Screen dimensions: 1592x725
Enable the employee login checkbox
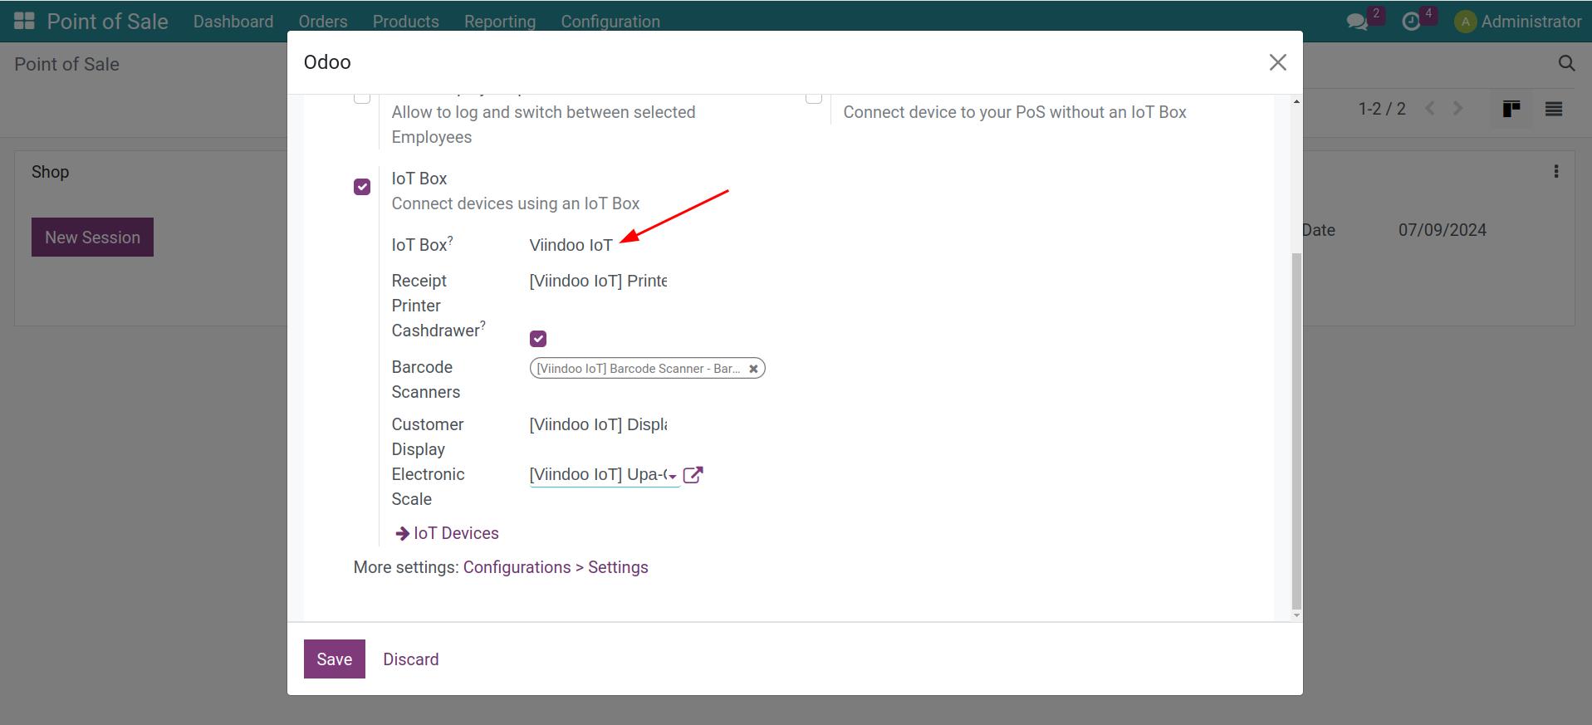point(362,97)
